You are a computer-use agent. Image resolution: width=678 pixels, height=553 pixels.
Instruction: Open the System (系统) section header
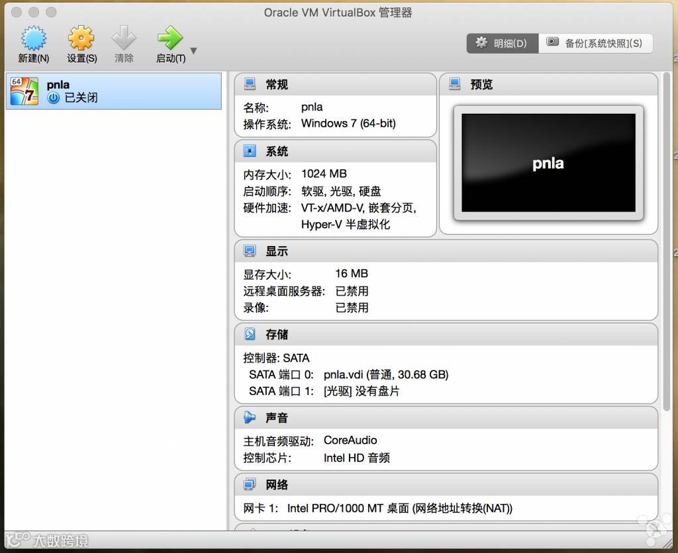point(335,151)
